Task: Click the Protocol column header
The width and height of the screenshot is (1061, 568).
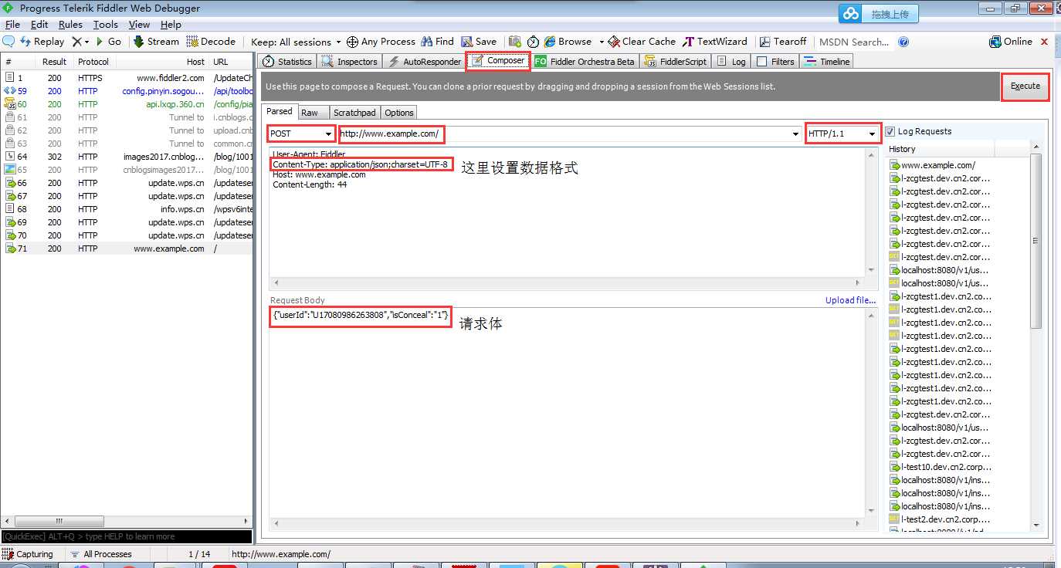Action: tap(93, 62)
